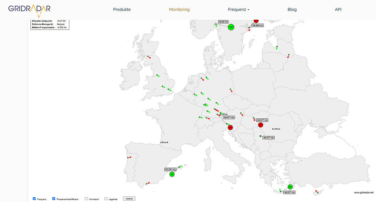This screenshot has width=376, height=202.
Task: Enable the Animation checkbox
Action: (86, 199)
